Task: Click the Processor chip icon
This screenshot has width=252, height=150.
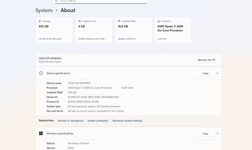Action: [x=159, y=21]
